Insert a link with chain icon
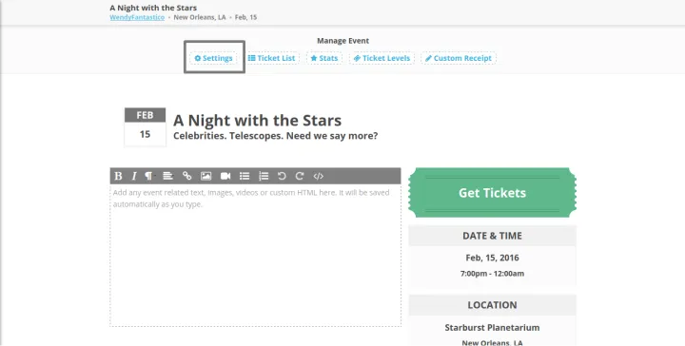Screen dimensions: 685x346 (187, 176)
